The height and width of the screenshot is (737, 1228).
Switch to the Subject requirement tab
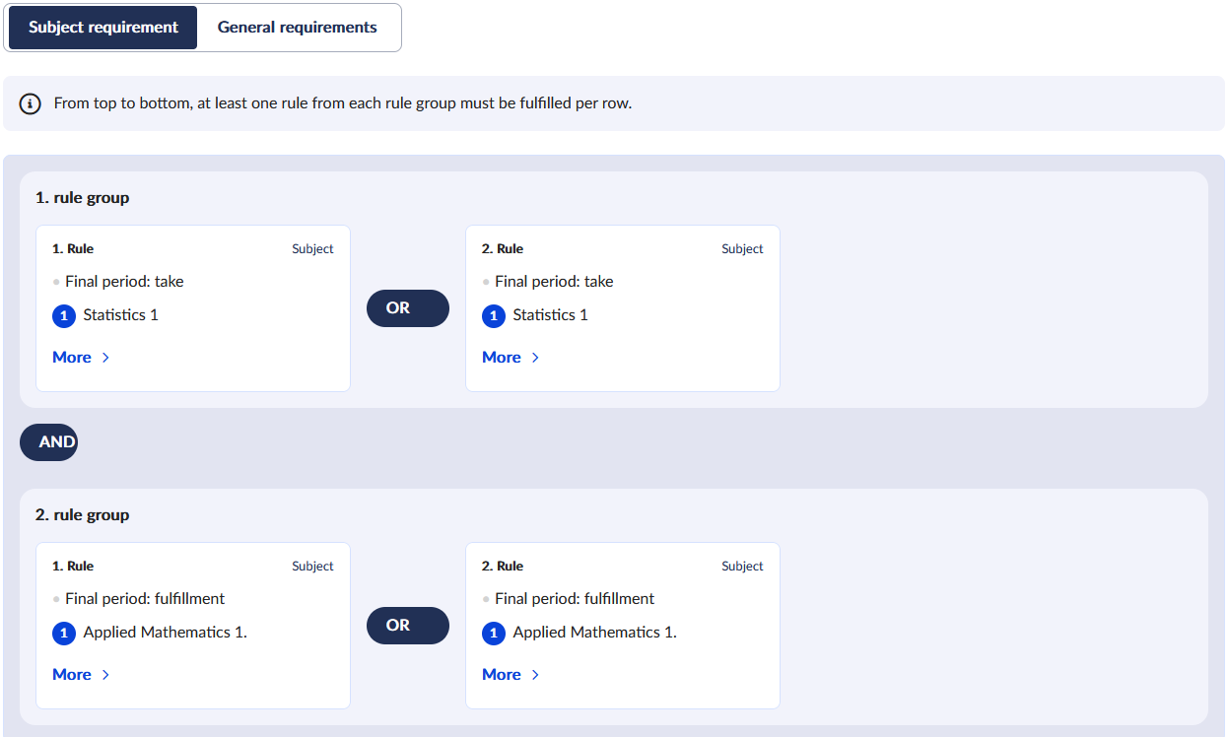pyautogui.click(x=103, y=28)
